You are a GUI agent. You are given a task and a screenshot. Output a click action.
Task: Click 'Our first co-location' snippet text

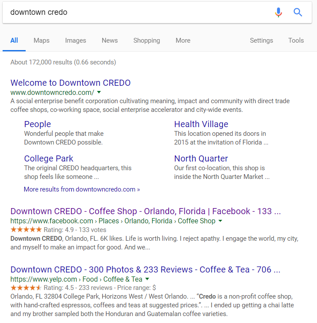(x=222, y=172)
